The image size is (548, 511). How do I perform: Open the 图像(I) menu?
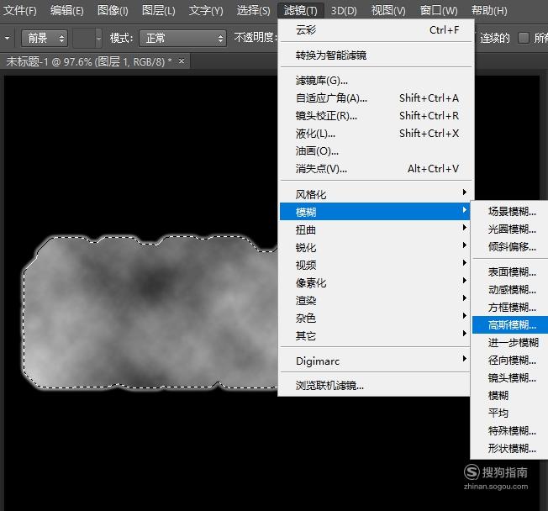click(x=113, y=10)
